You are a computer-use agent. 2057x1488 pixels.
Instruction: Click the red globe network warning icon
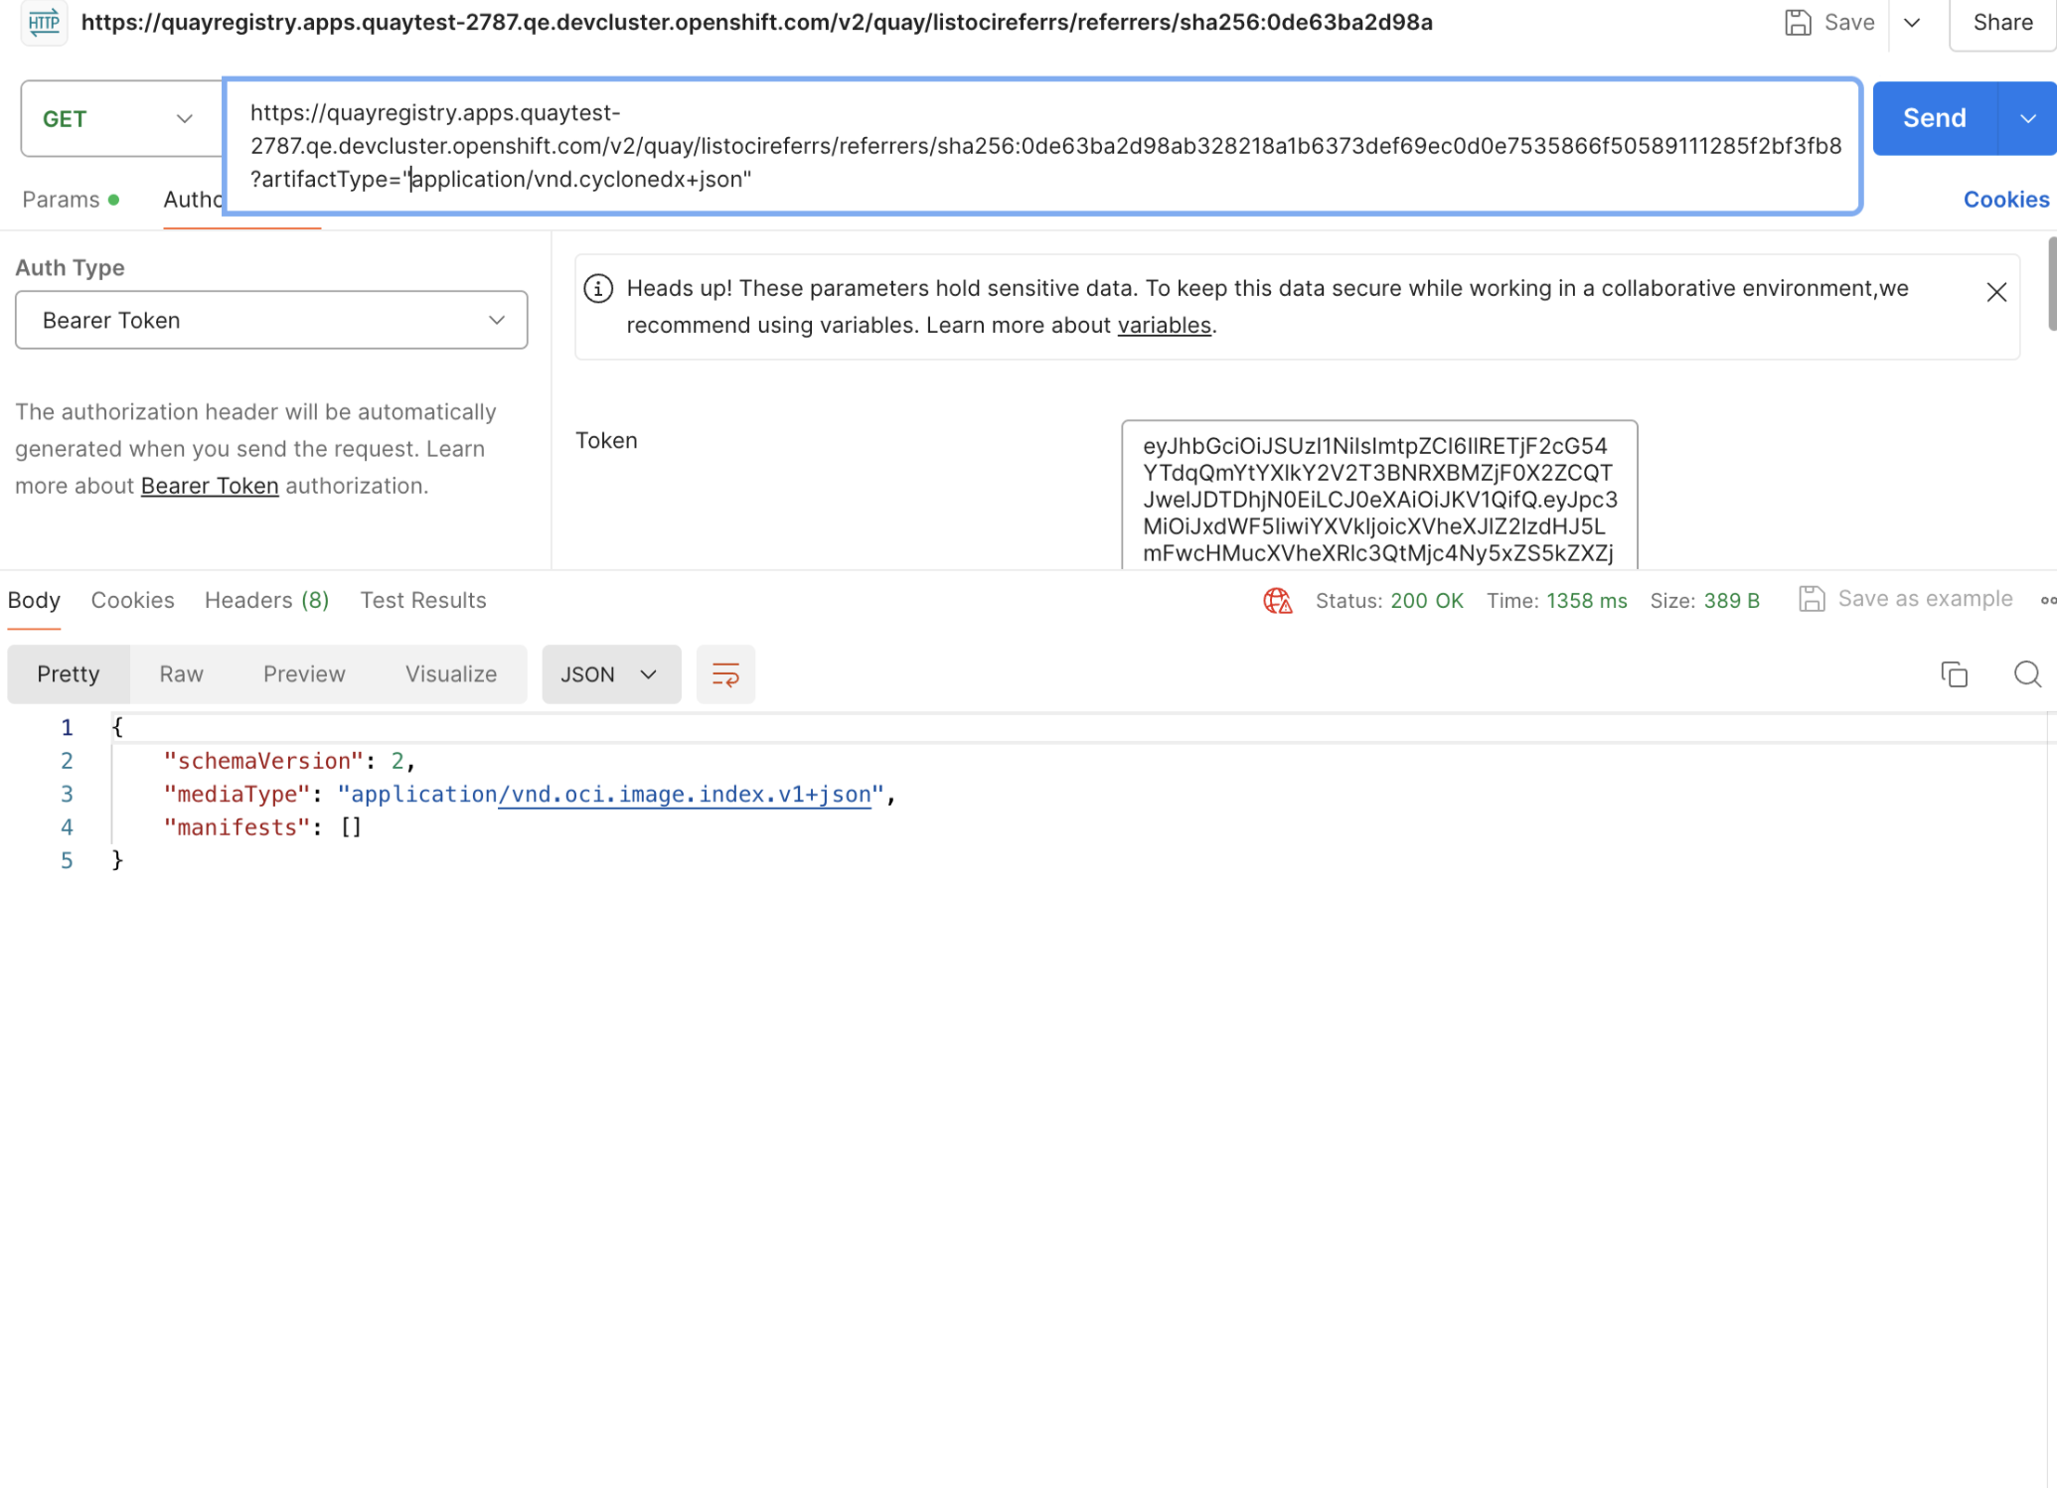pyautogui.click(x=1277, y=600)
